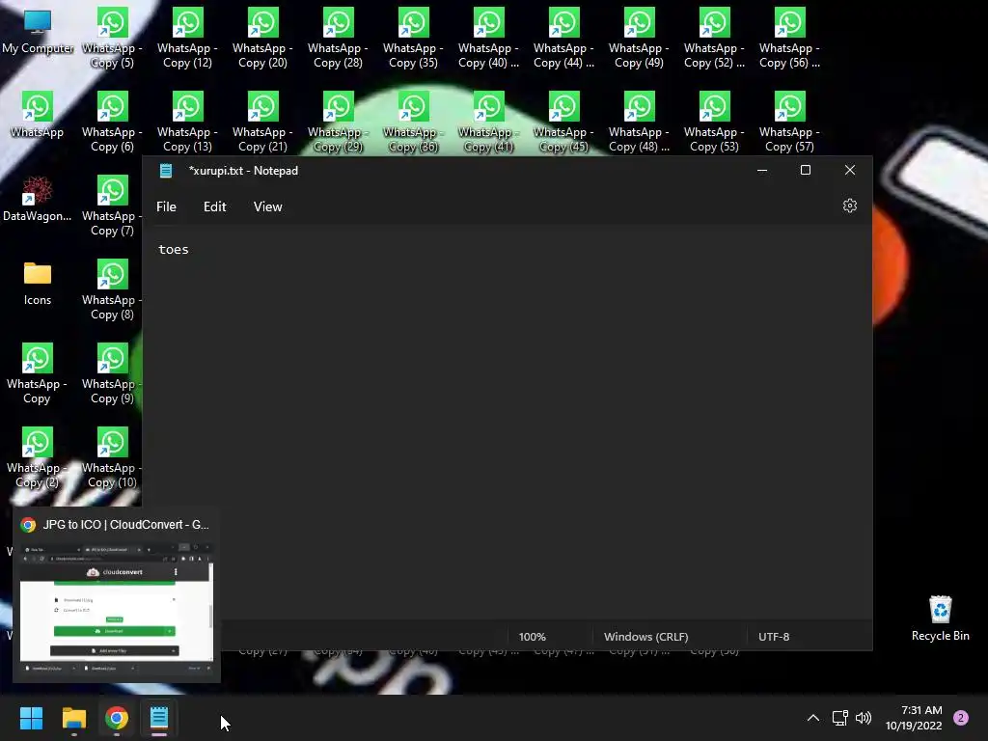Select the DataWagon desktop shortcut

click(x=38, y=199)
